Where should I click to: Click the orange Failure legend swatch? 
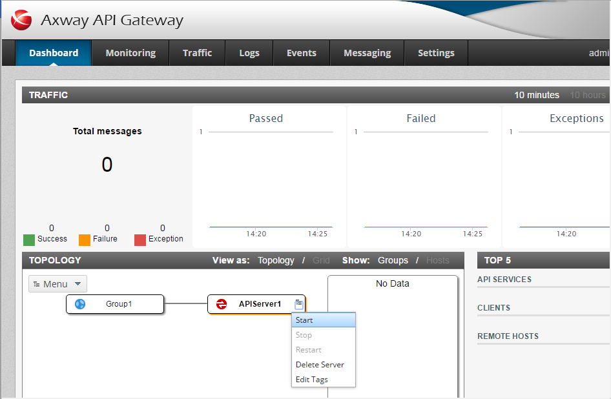(x=85, y=240)
